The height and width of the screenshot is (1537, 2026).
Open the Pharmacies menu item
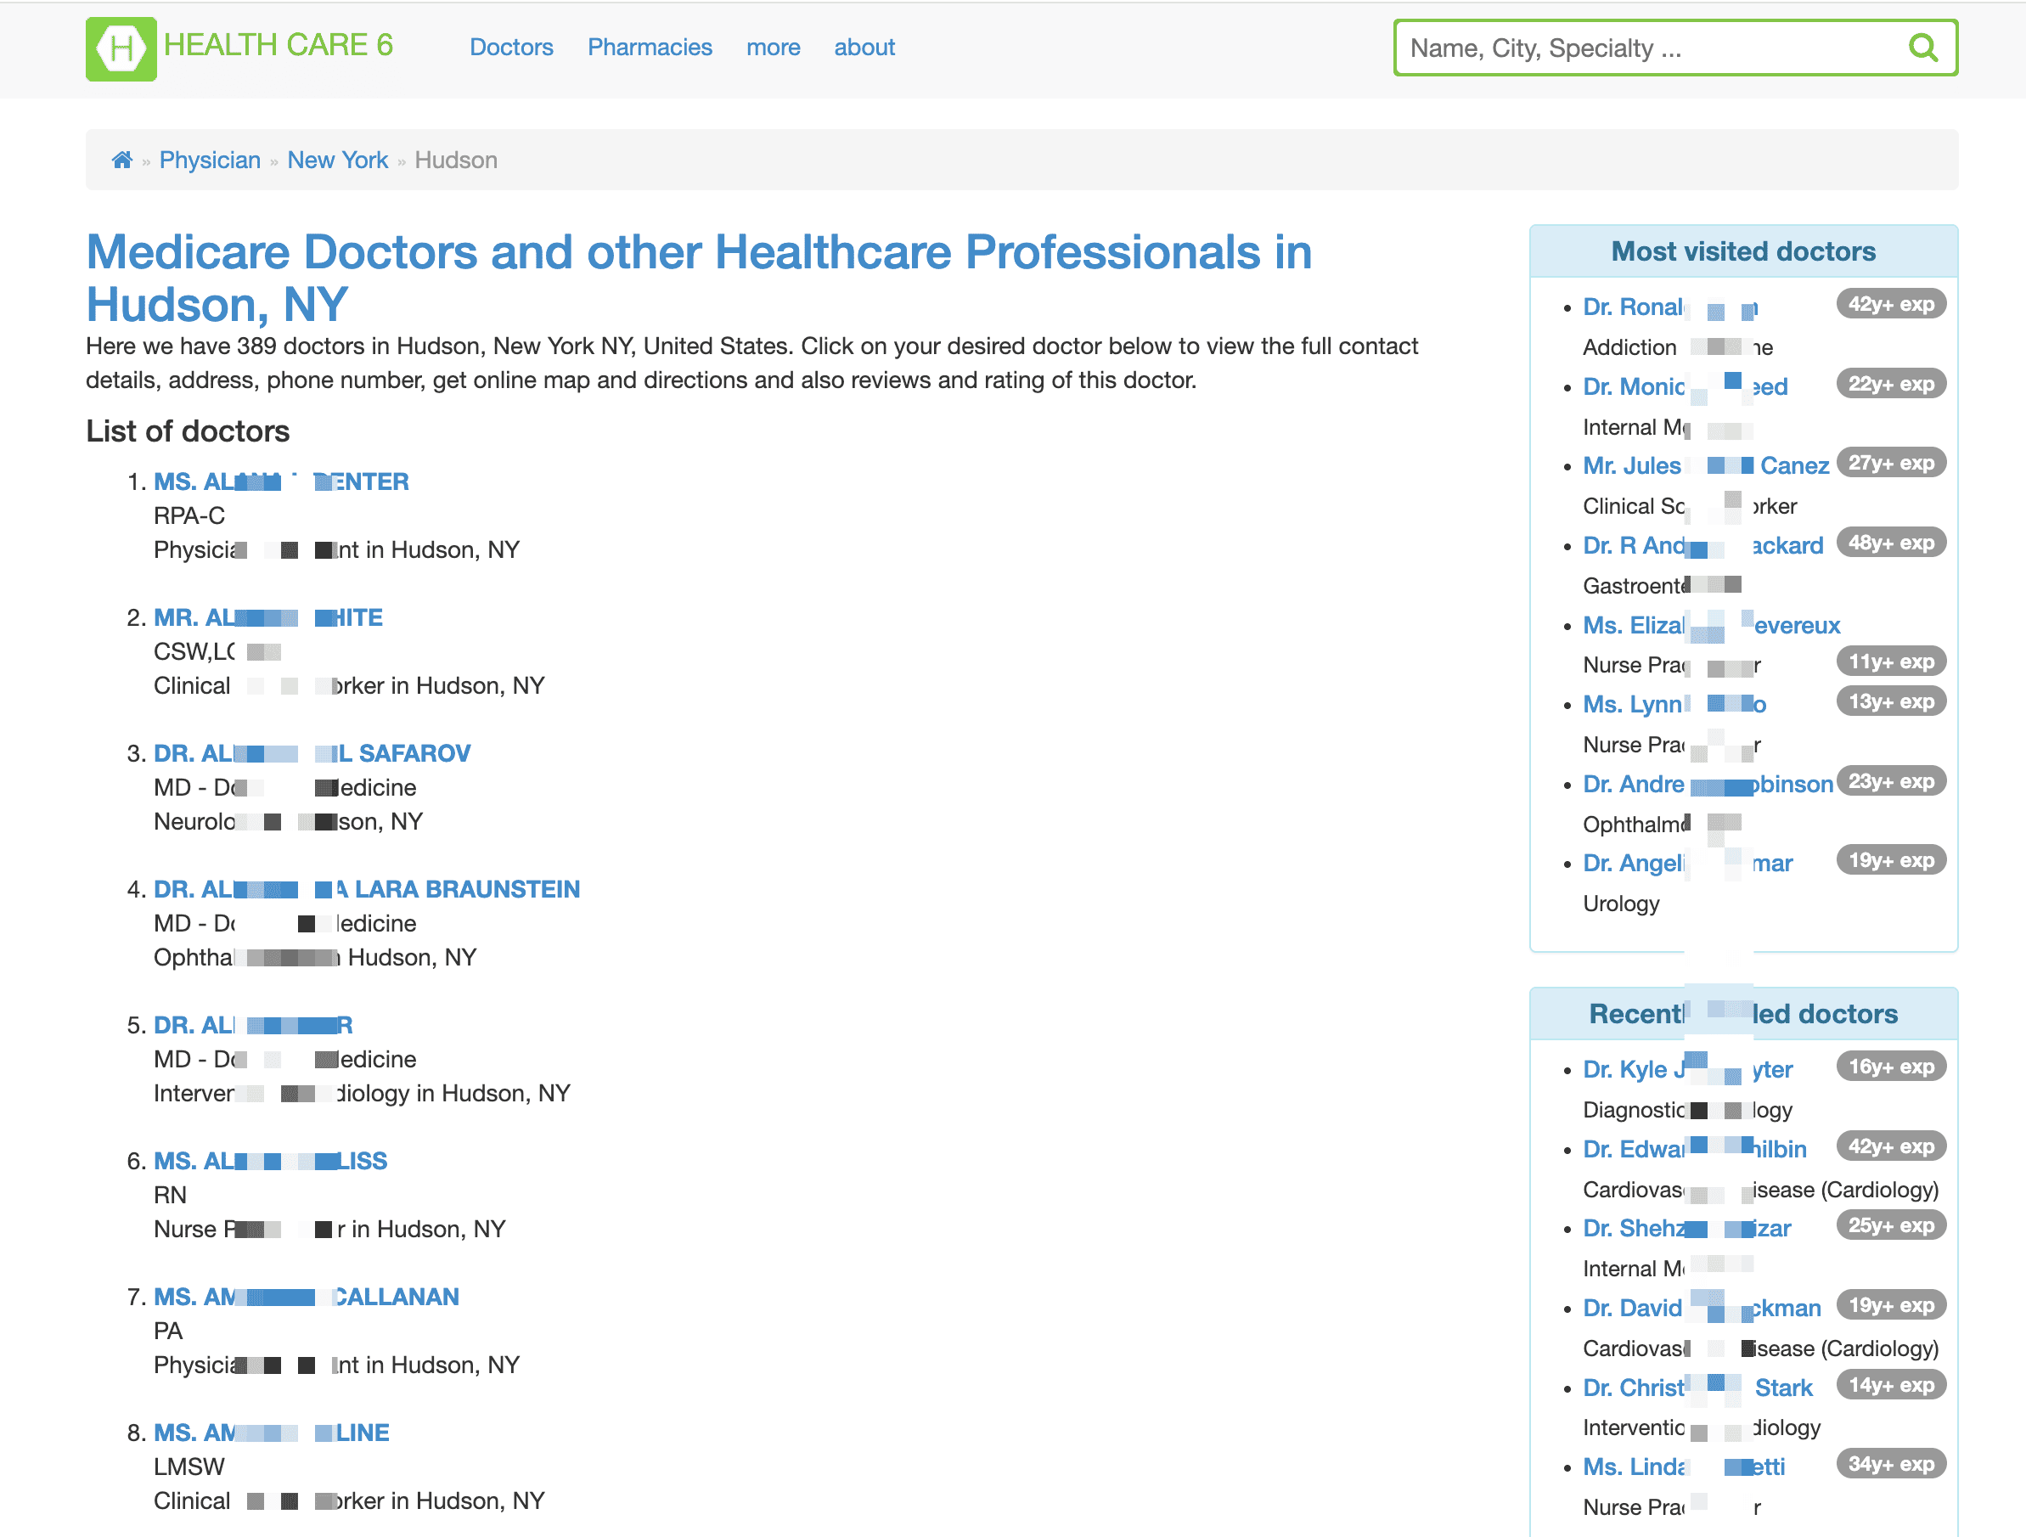(650, 48)
